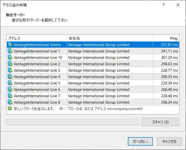Click the scan progress bar
This screenshot has width=186, height=150.
point(73,122)
